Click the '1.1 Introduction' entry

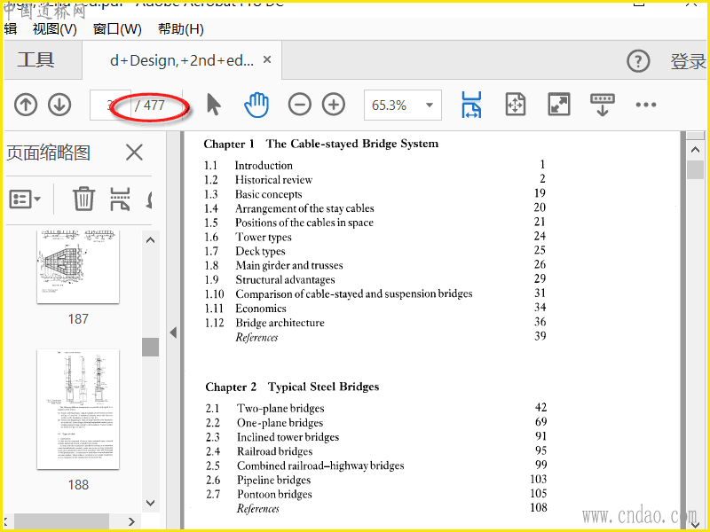[x=248, y=165]
